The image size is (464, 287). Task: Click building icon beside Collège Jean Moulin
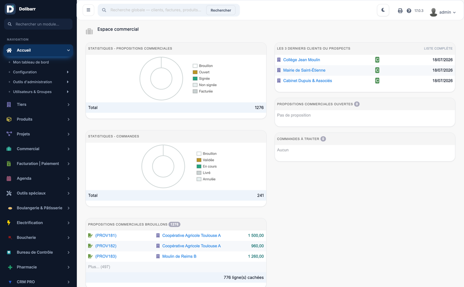point(279,60)
